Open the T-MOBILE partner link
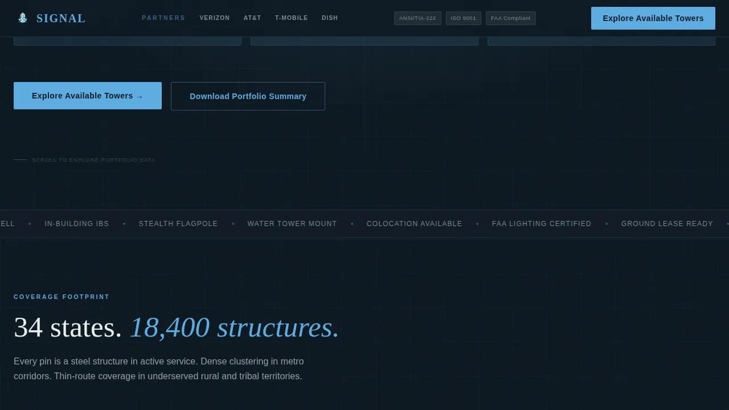 point(292,18)
